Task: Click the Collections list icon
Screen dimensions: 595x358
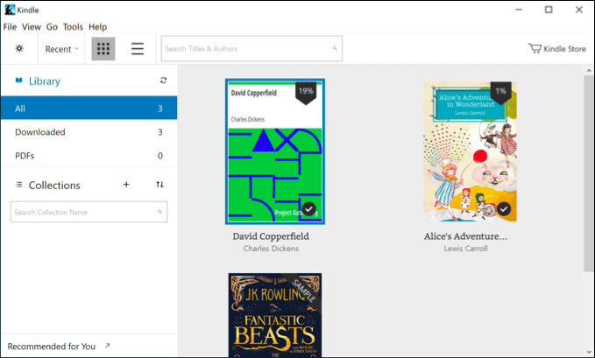Action: (x=19, y=185)
